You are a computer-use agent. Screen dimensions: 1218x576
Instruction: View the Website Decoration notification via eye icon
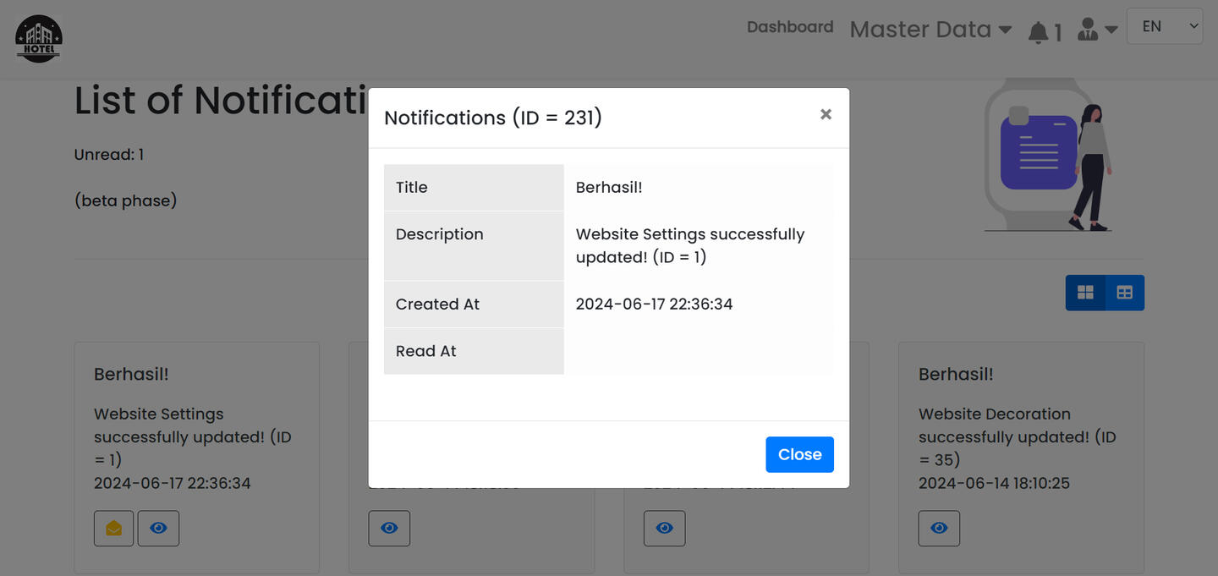939,529
